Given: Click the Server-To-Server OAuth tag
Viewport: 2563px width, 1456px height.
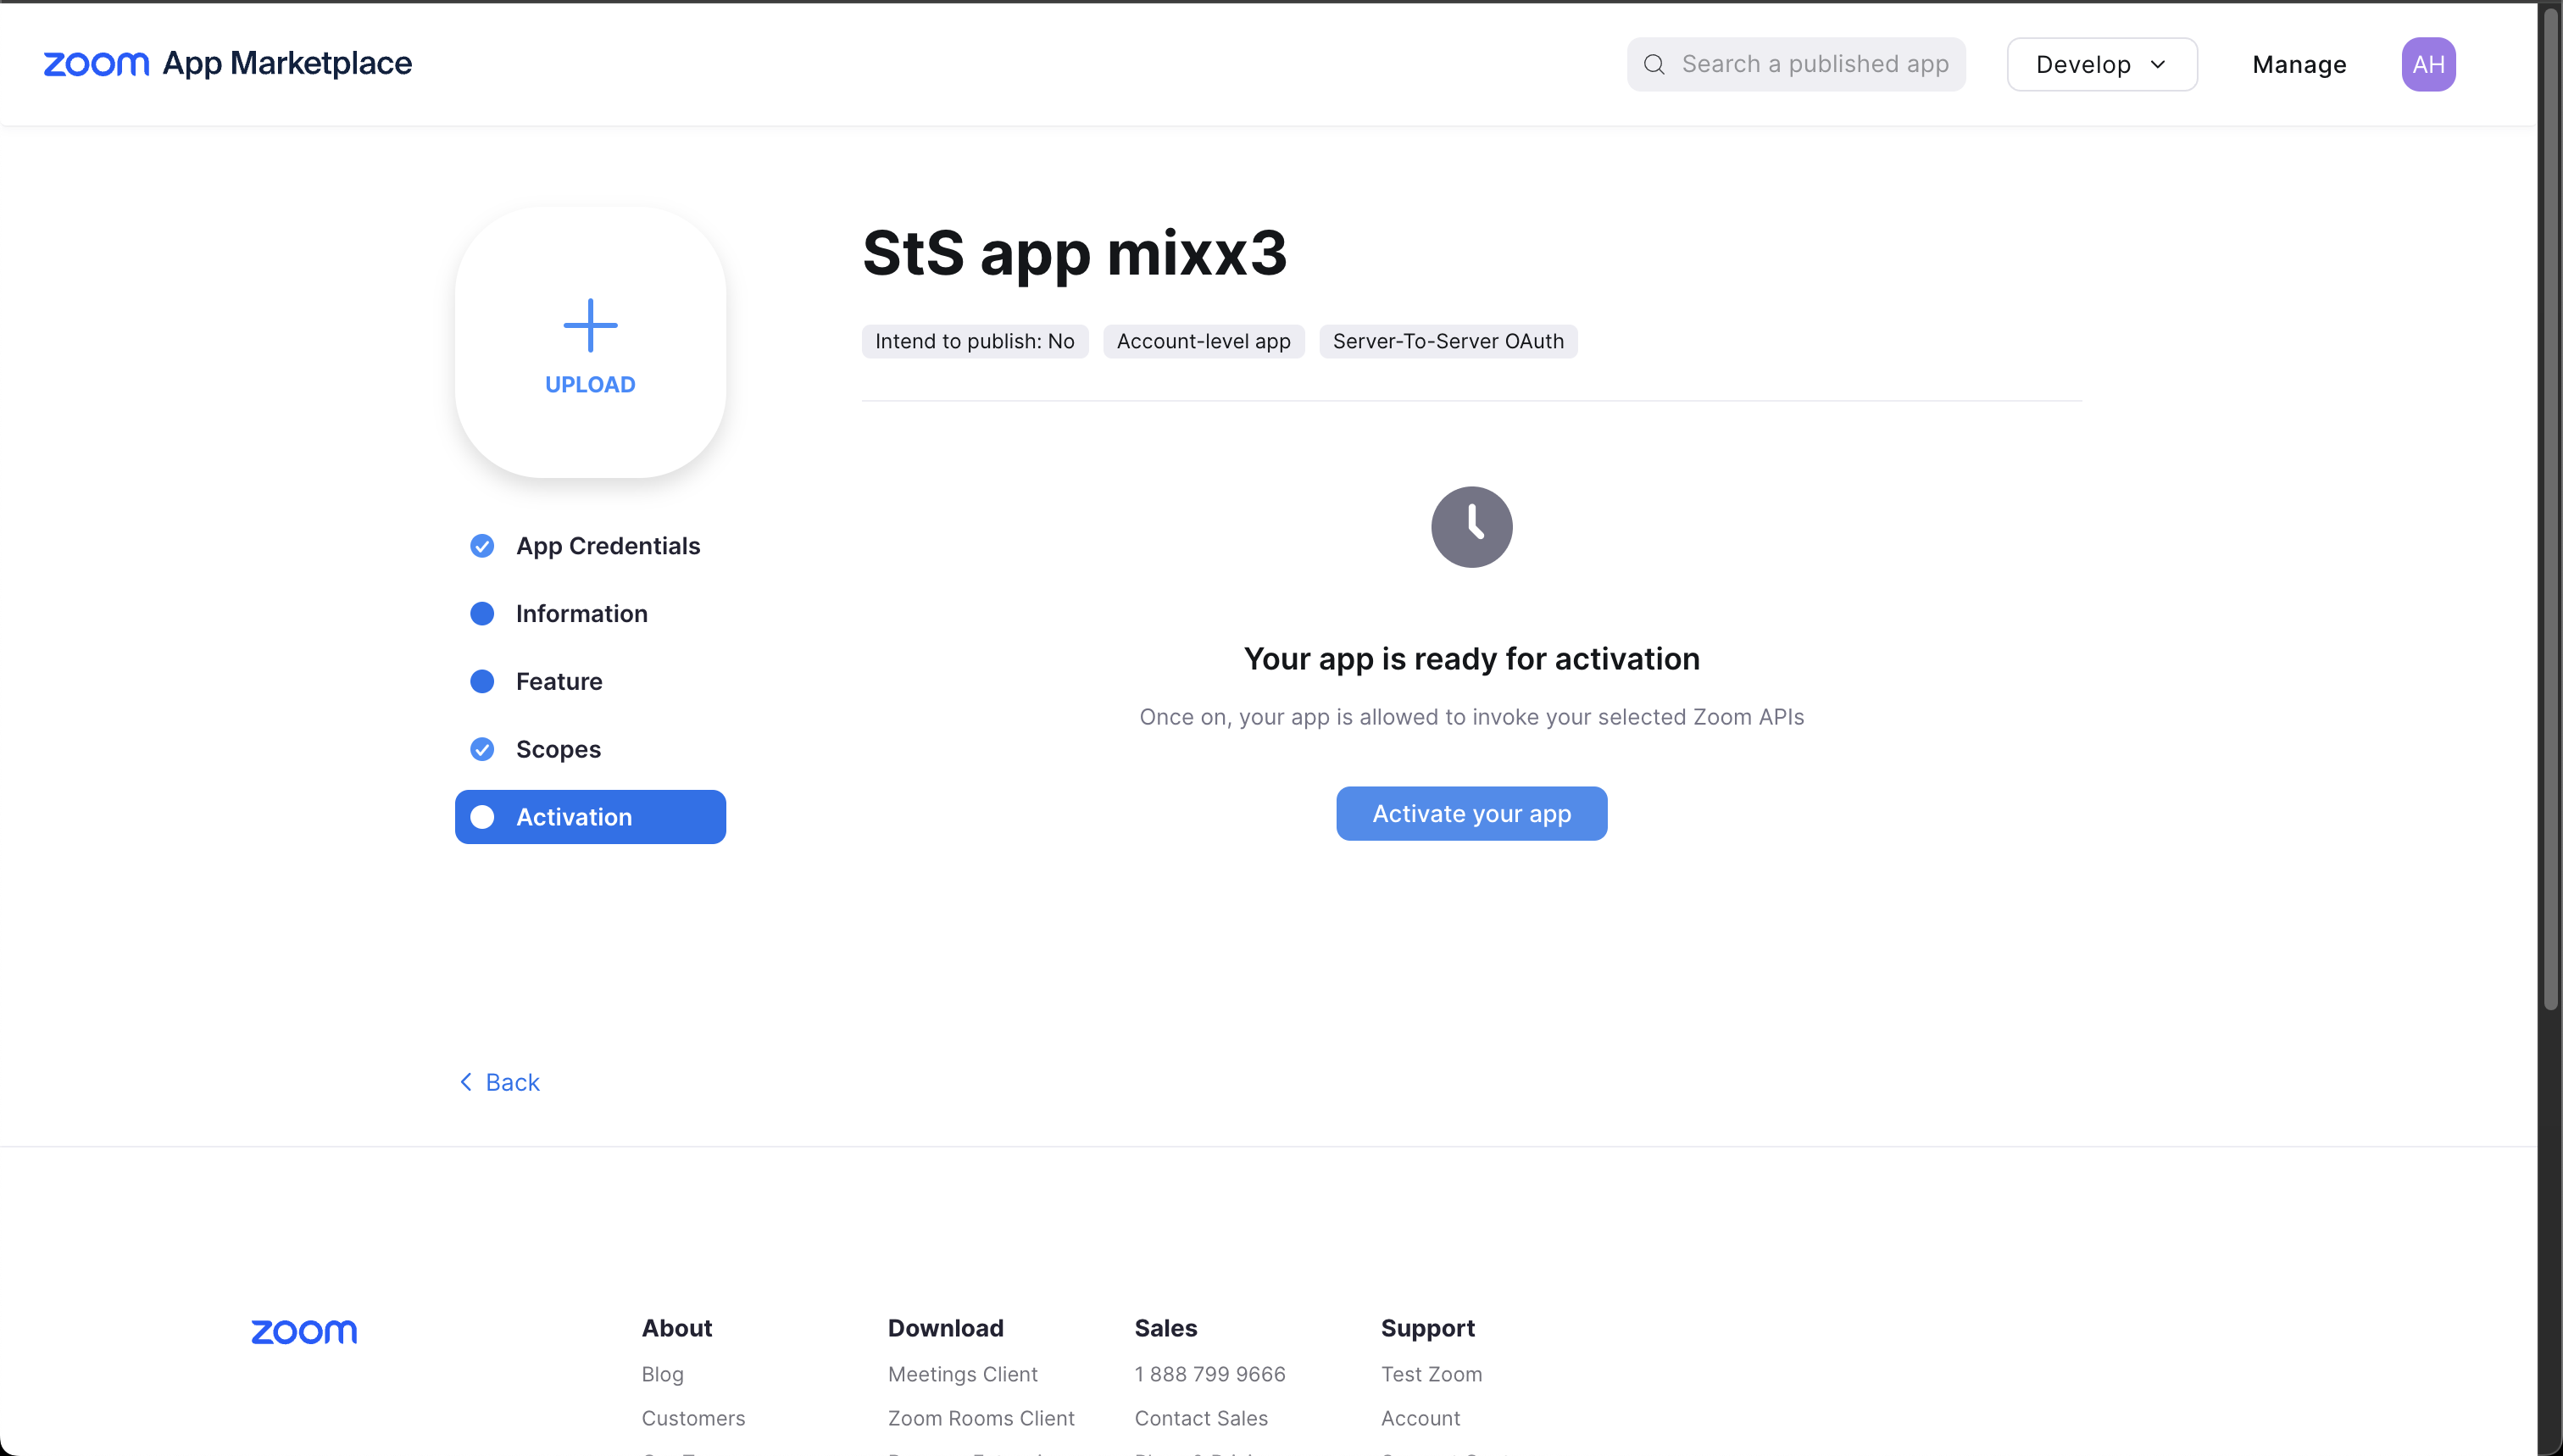Looking at the screenshot, I should click(x=1448, y=341).
